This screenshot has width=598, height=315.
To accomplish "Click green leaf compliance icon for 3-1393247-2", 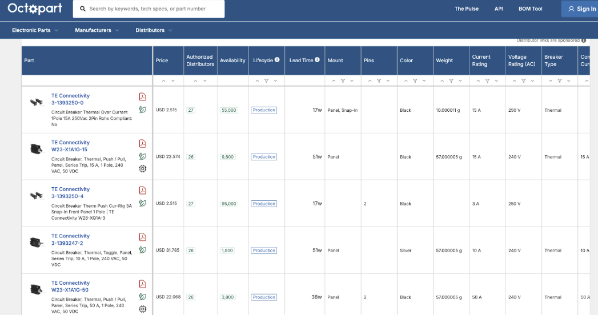I will [x=142, y=250].
